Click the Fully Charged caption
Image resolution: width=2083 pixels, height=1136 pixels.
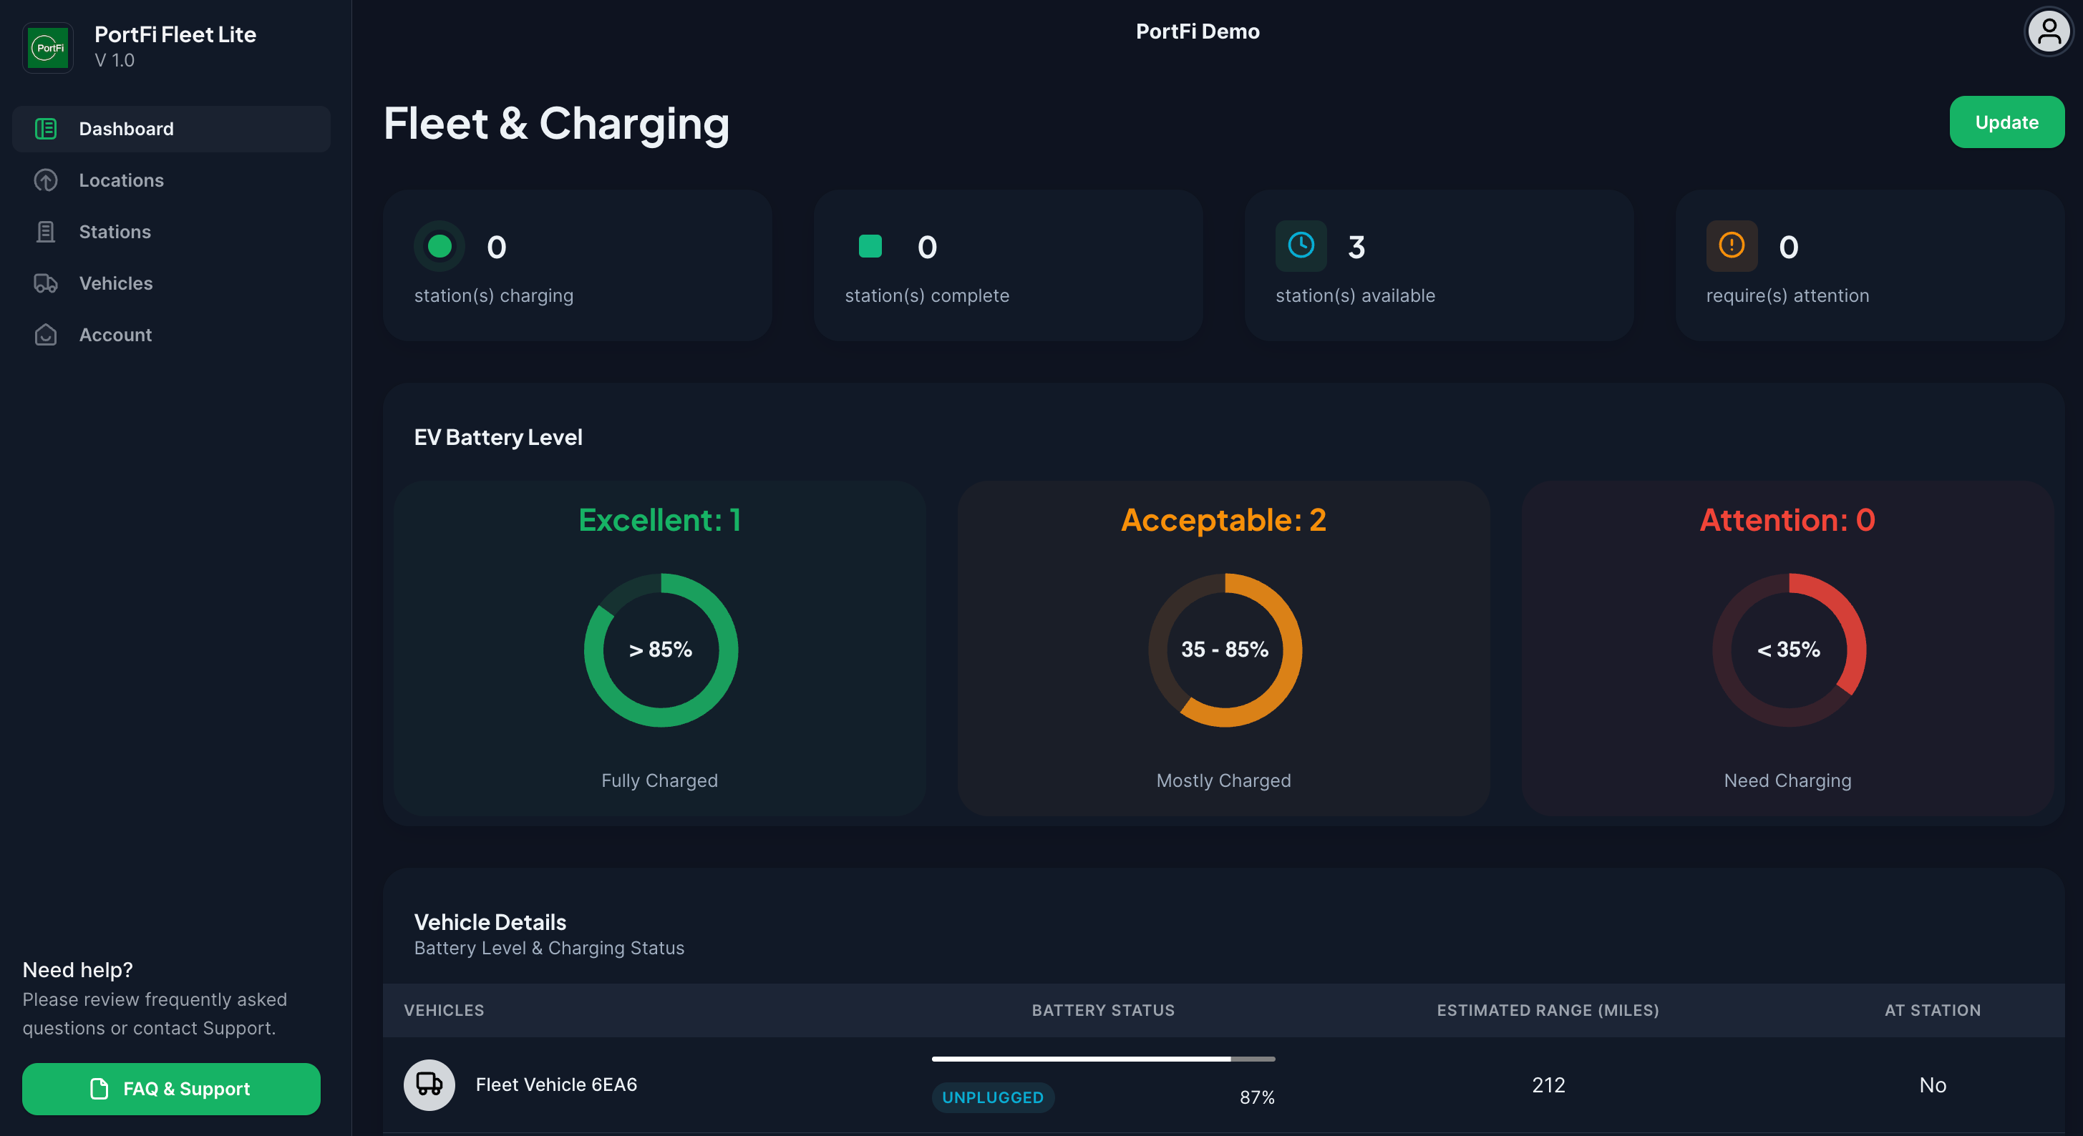coord(660,780)
